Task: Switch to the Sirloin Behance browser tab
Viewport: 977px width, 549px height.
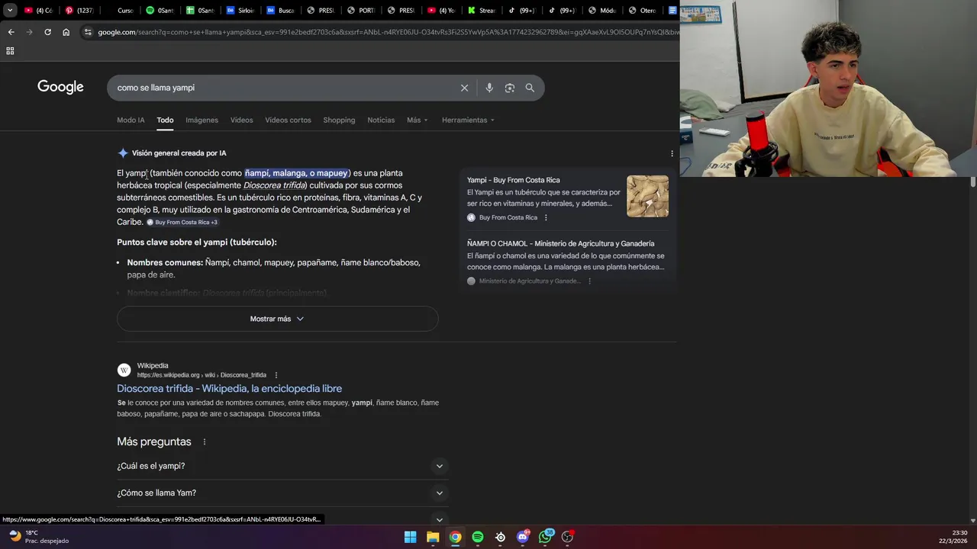Action: coord(240,11)
